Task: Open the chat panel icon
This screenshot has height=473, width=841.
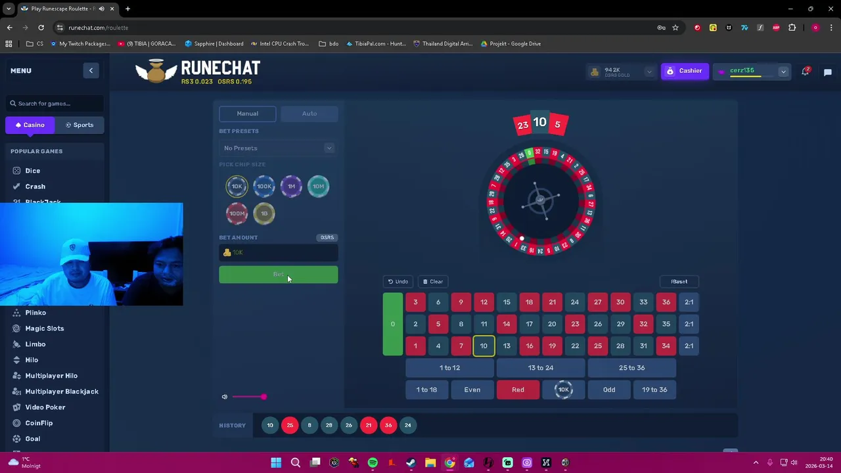Action: 828,72
